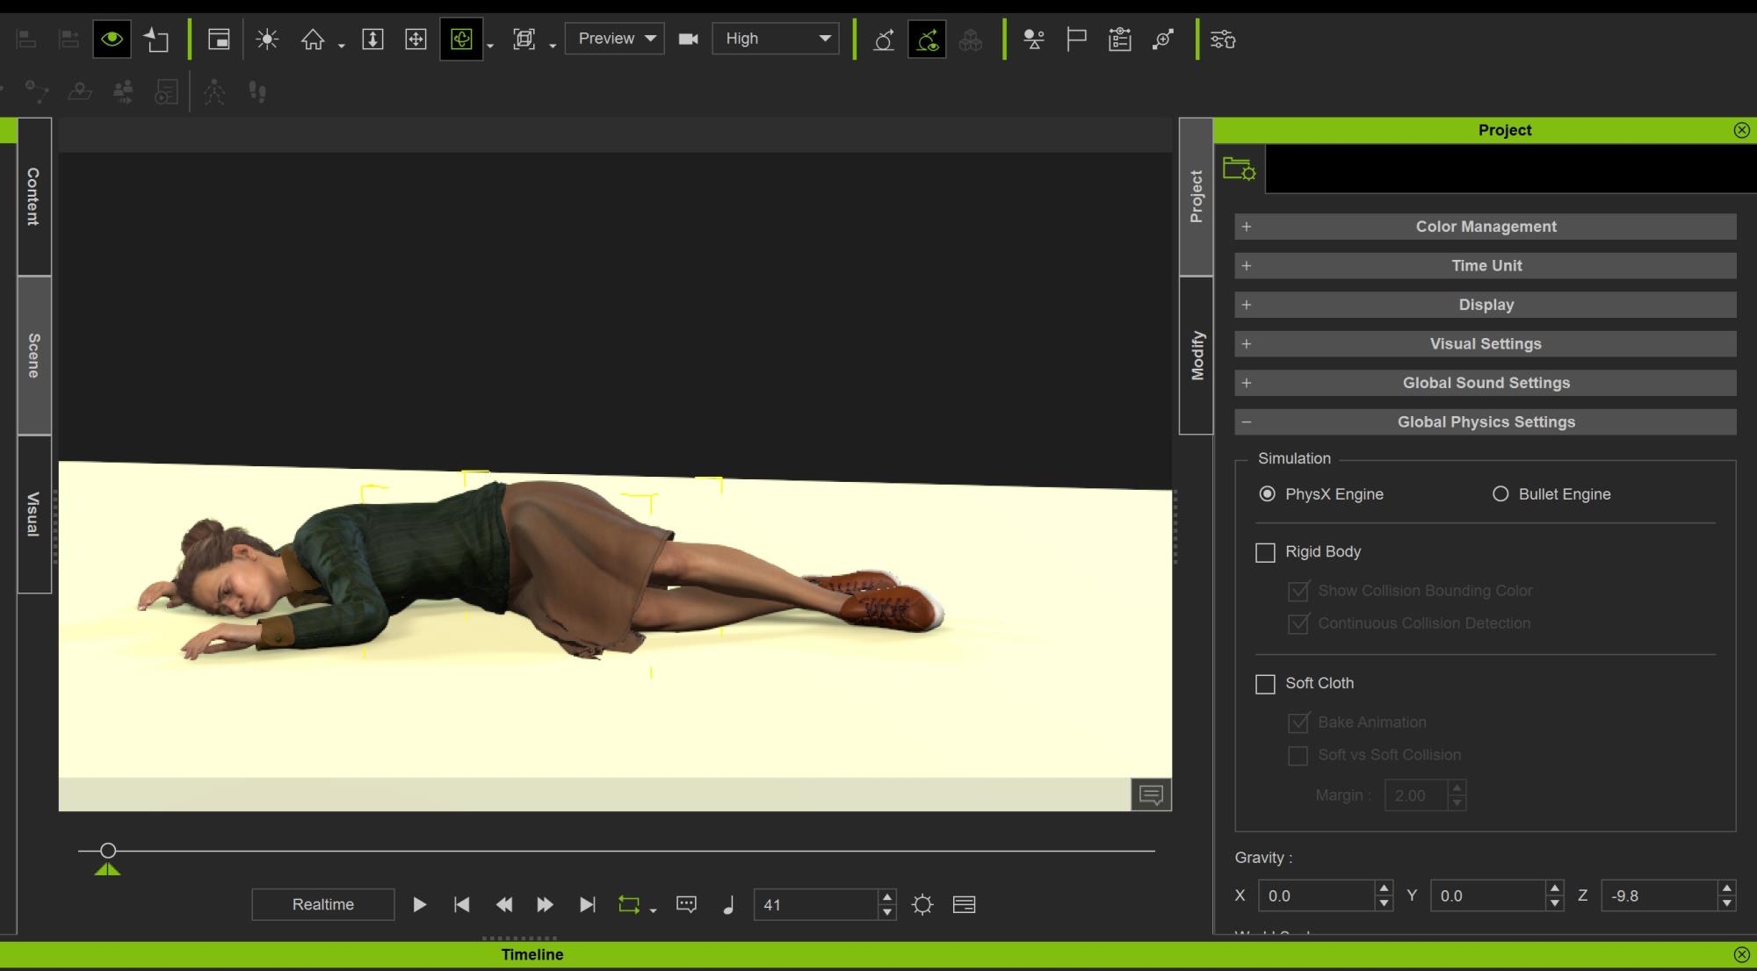Screen dimensions: 1757x971
Task: Click the flag icon in toolbar
Action: click(x=1076, y=40)
